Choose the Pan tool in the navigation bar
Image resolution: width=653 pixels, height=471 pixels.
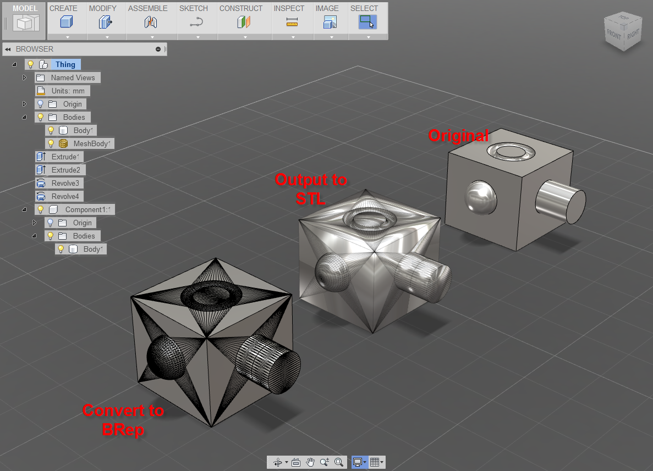pos(310,462)
